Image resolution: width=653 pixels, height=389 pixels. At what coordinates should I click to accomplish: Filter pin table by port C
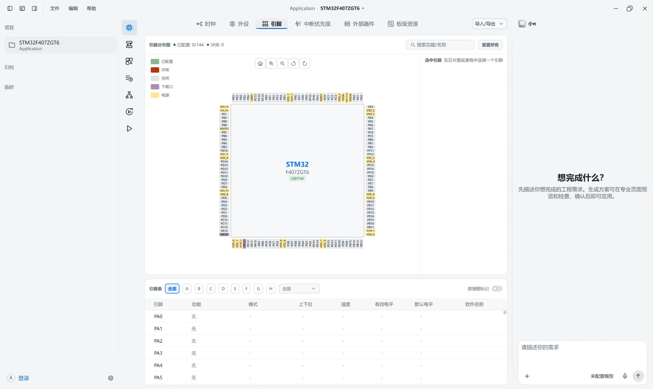211,289
